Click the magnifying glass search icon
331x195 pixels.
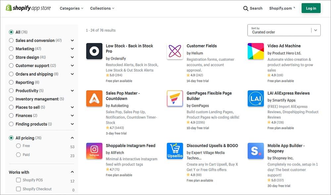[246, 9]
